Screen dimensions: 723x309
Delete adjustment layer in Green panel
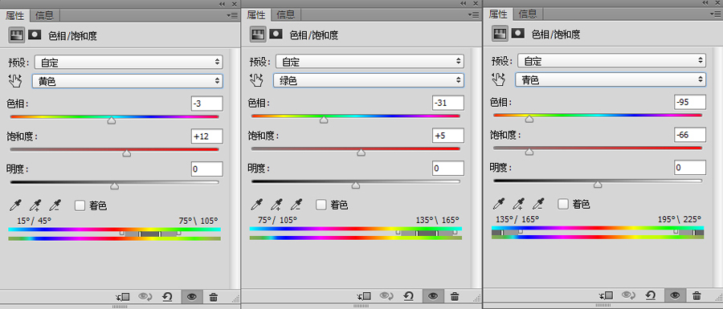(x=455, y=296)
